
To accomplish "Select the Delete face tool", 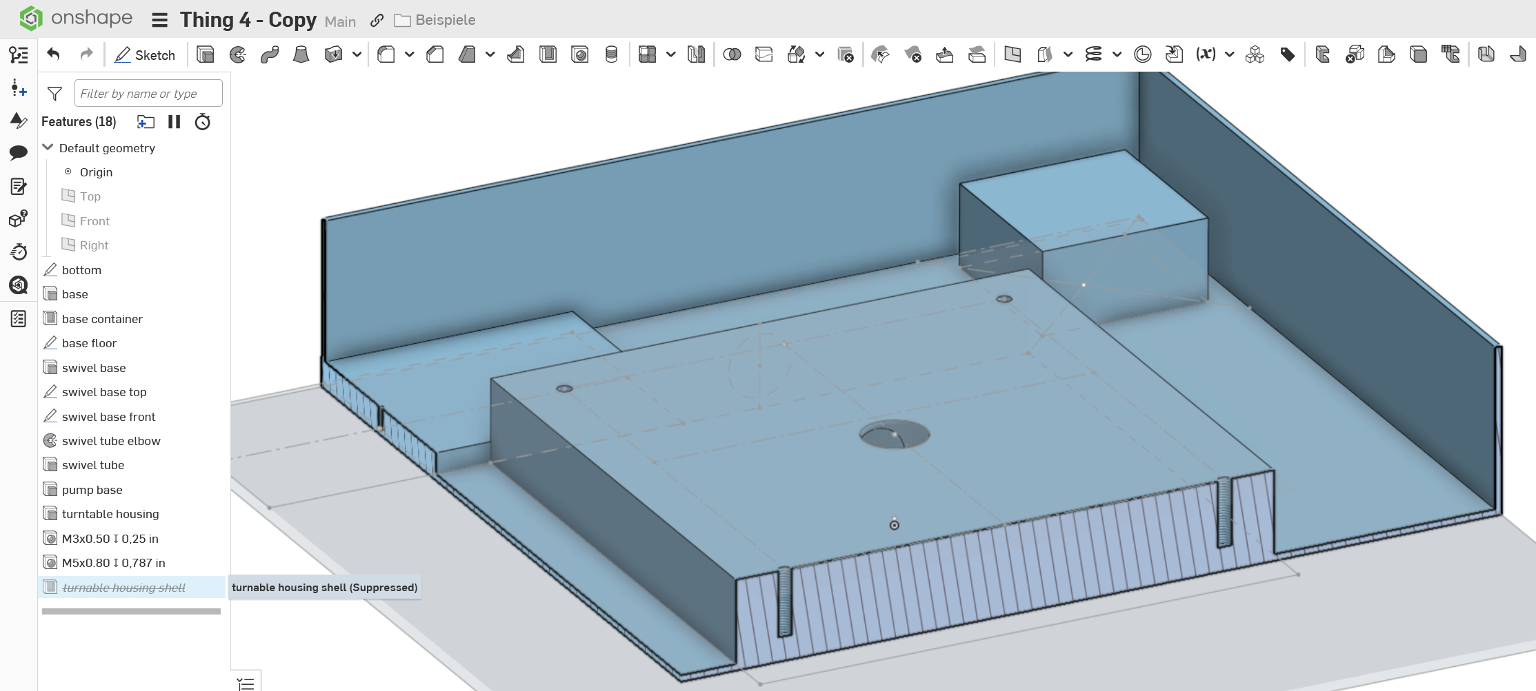I will point(912,54).
